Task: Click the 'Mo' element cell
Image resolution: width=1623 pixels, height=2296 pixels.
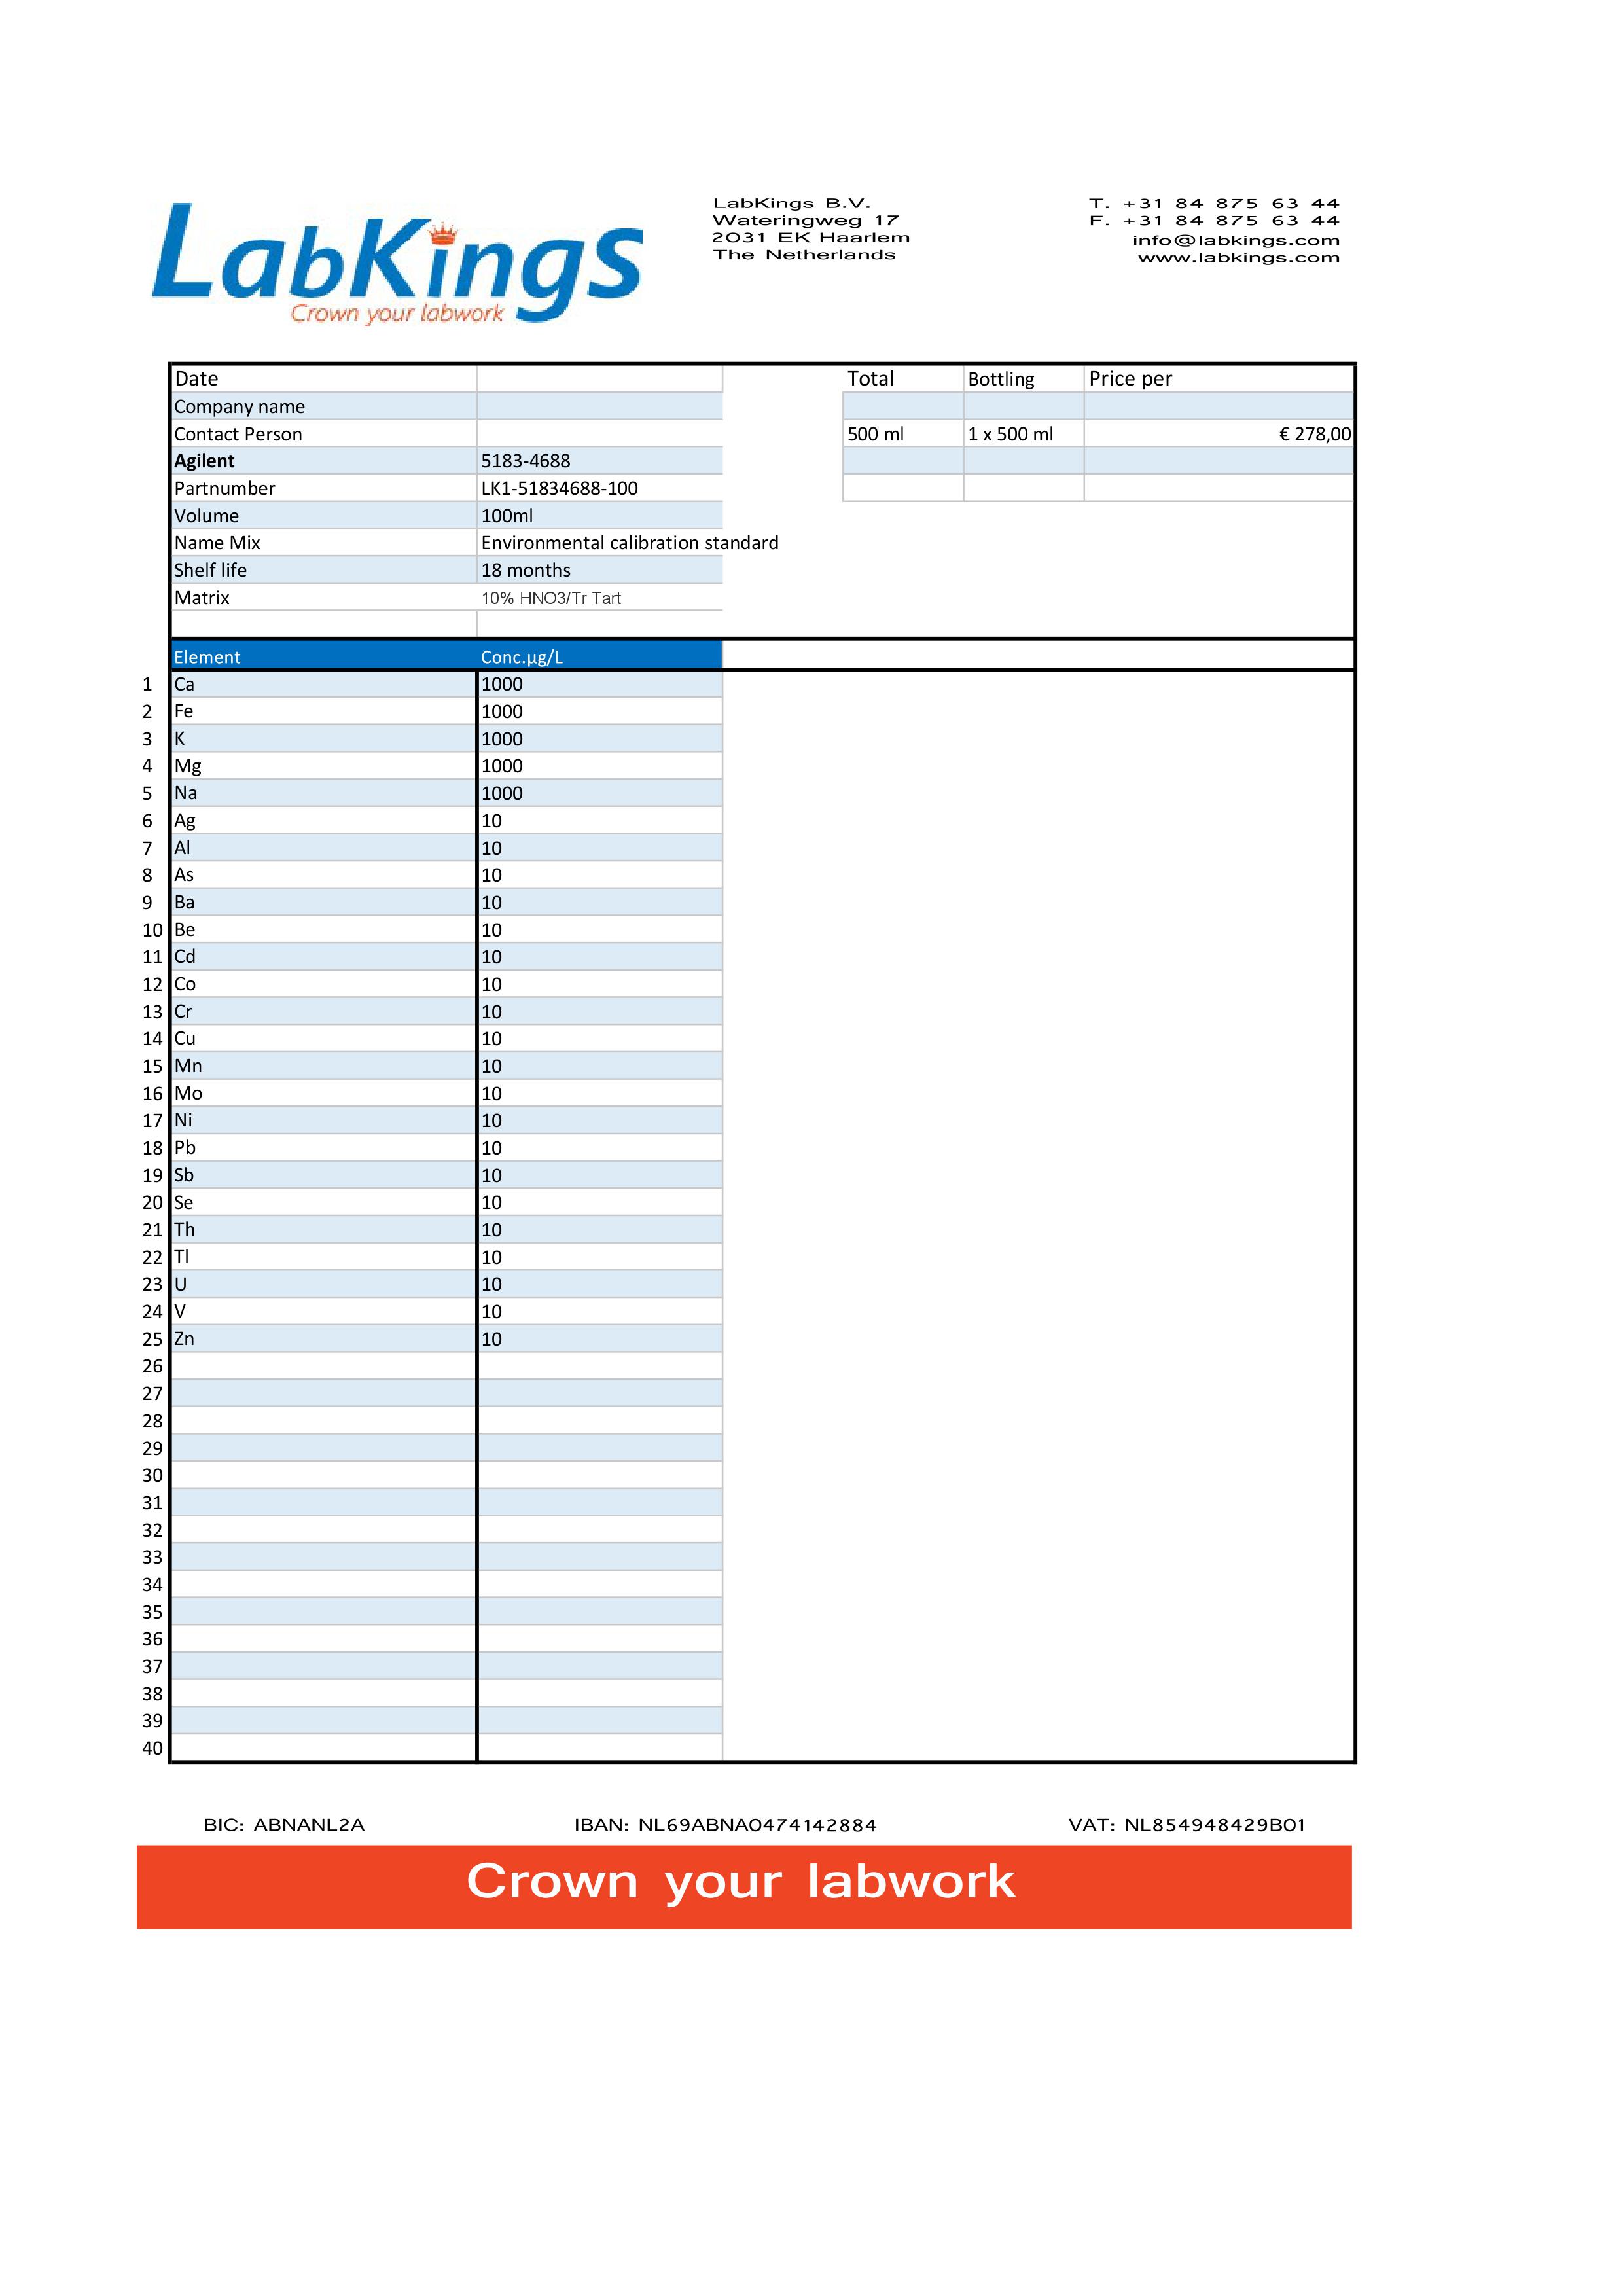Action: pos(323,1093)
